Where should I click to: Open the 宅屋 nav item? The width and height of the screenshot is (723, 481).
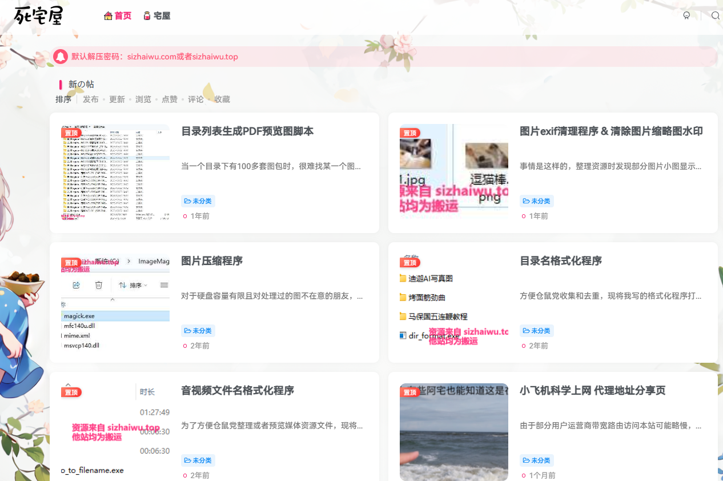(157, 16)
